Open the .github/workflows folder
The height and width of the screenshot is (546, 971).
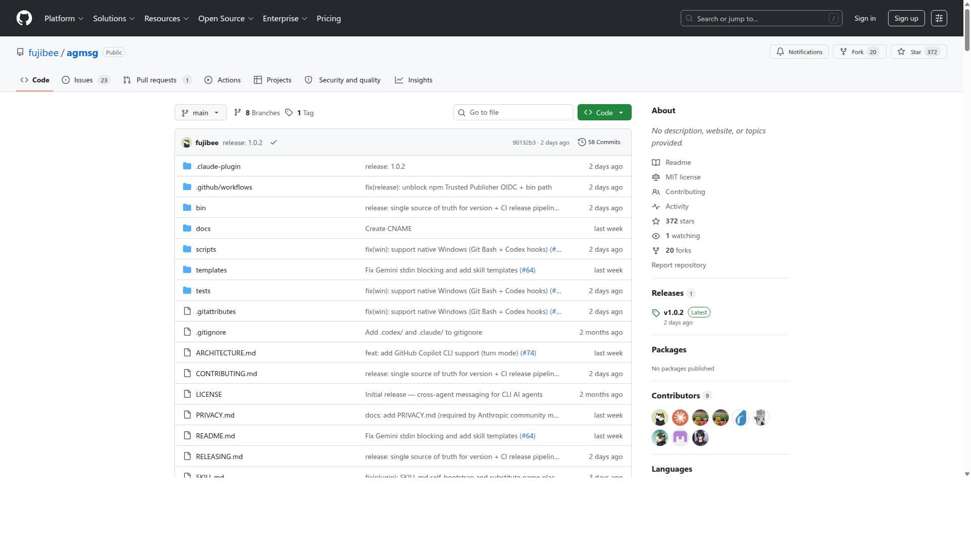[224, 187]
